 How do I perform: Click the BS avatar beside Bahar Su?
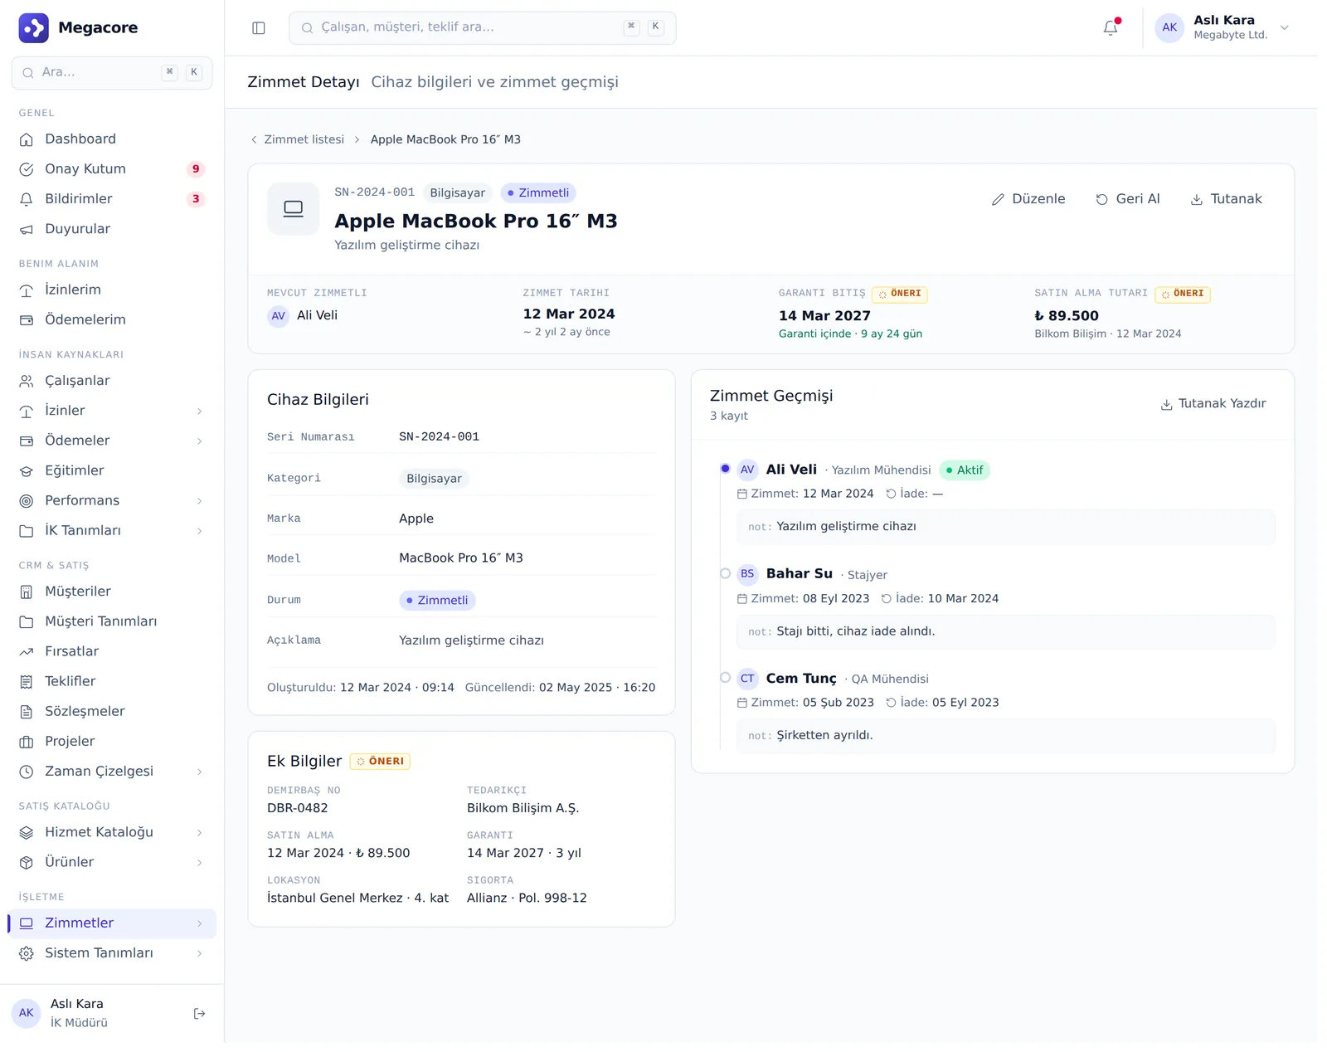click(747, 574)
